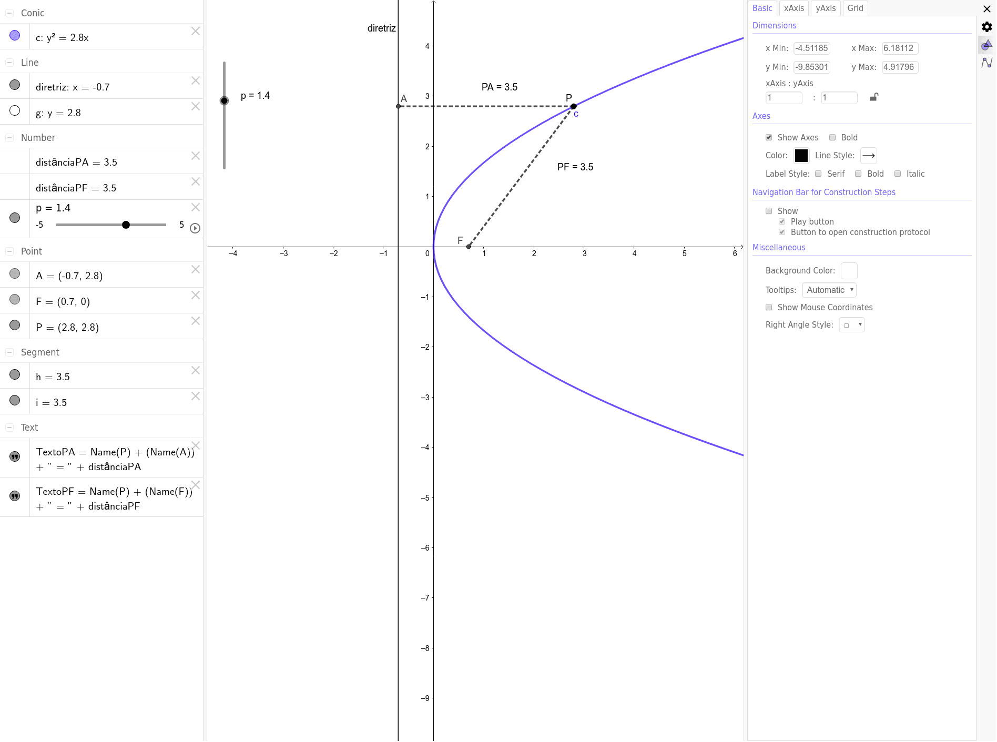Toggle Play button checkbox
The width and height of the screenshot is (997, 742).
[782, 221]
